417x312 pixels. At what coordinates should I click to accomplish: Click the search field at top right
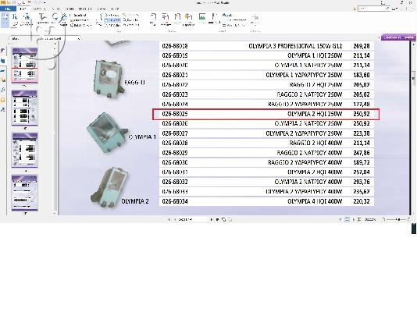tap(373, 9)
